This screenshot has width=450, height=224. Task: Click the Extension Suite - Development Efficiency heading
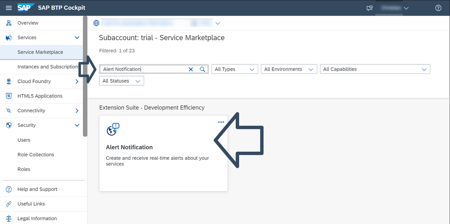pos(152,108)
